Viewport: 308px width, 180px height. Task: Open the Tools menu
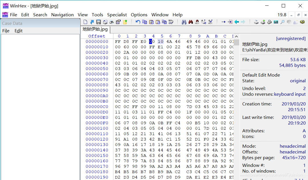click(x=97, y=15)
